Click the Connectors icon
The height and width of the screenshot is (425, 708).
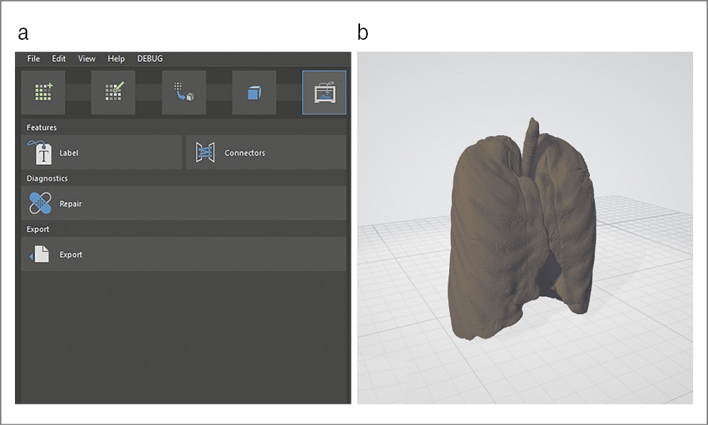pyautogui.click(x=205, y=152)
